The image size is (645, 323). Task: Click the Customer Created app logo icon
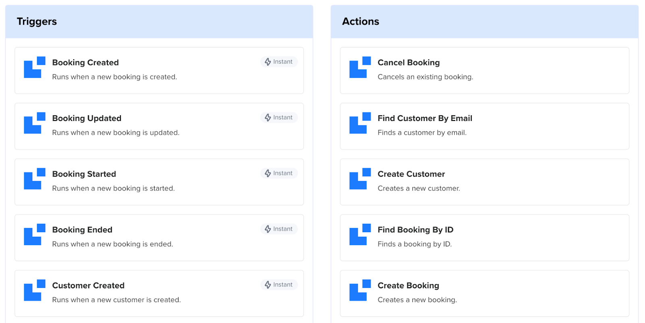34,290
